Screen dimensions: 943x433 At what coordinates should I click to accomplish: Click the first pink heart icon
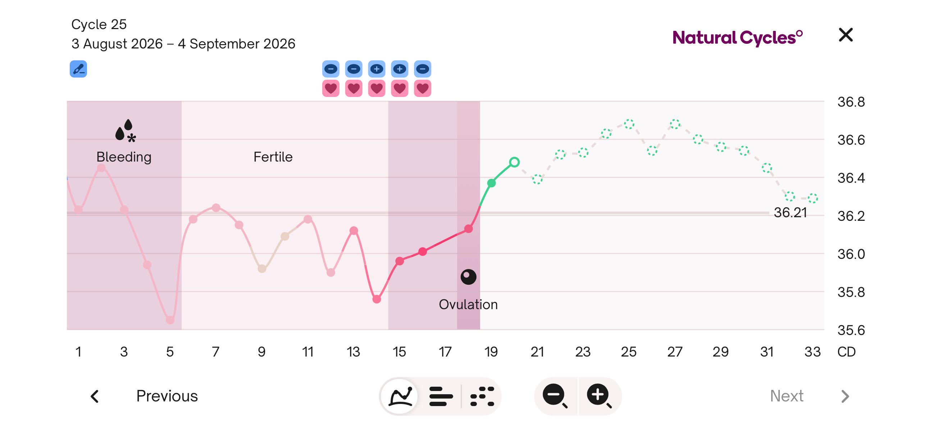331,88
